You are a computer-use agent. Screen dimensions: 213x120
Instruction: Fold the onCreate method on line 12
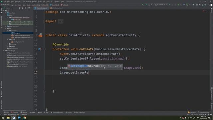44,49
